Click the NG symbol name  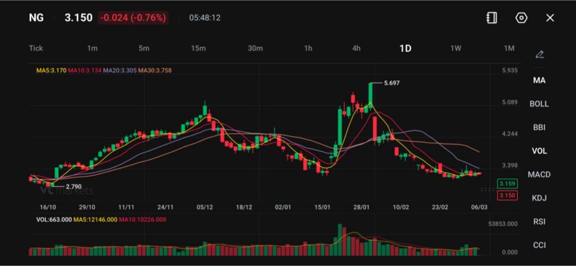(x=36, y=17)
